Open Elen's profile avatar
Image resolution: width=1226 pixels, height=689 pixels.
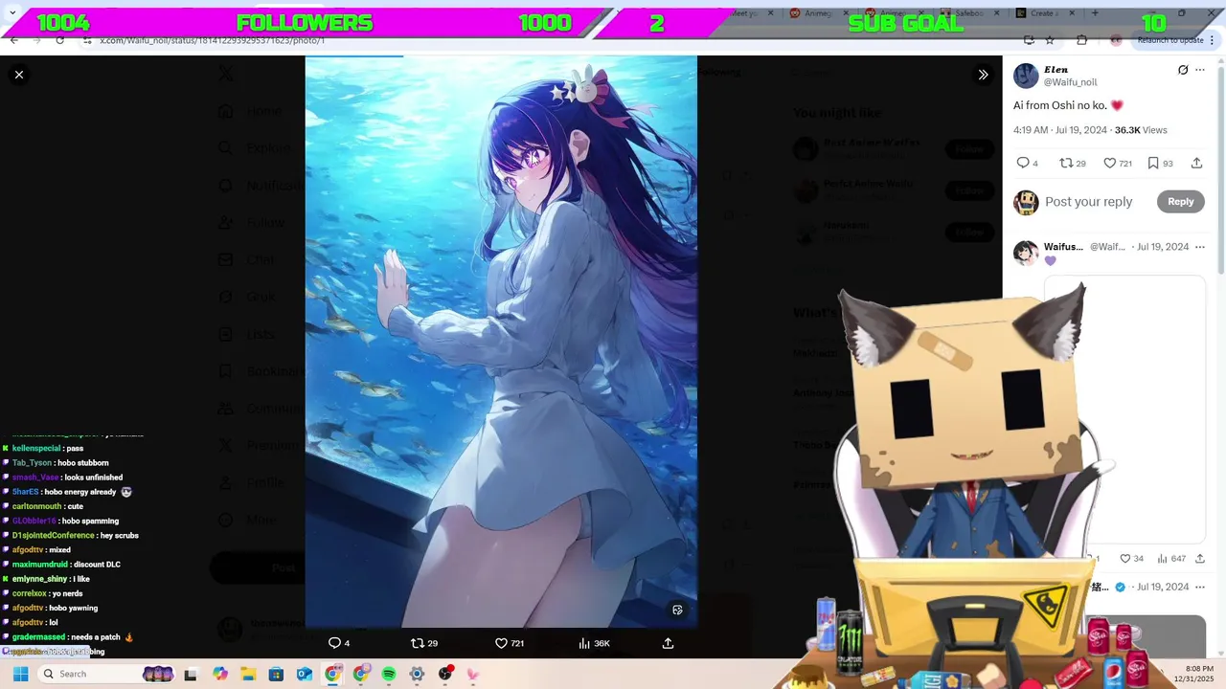pyautogui.click(x=1026, y=76)
